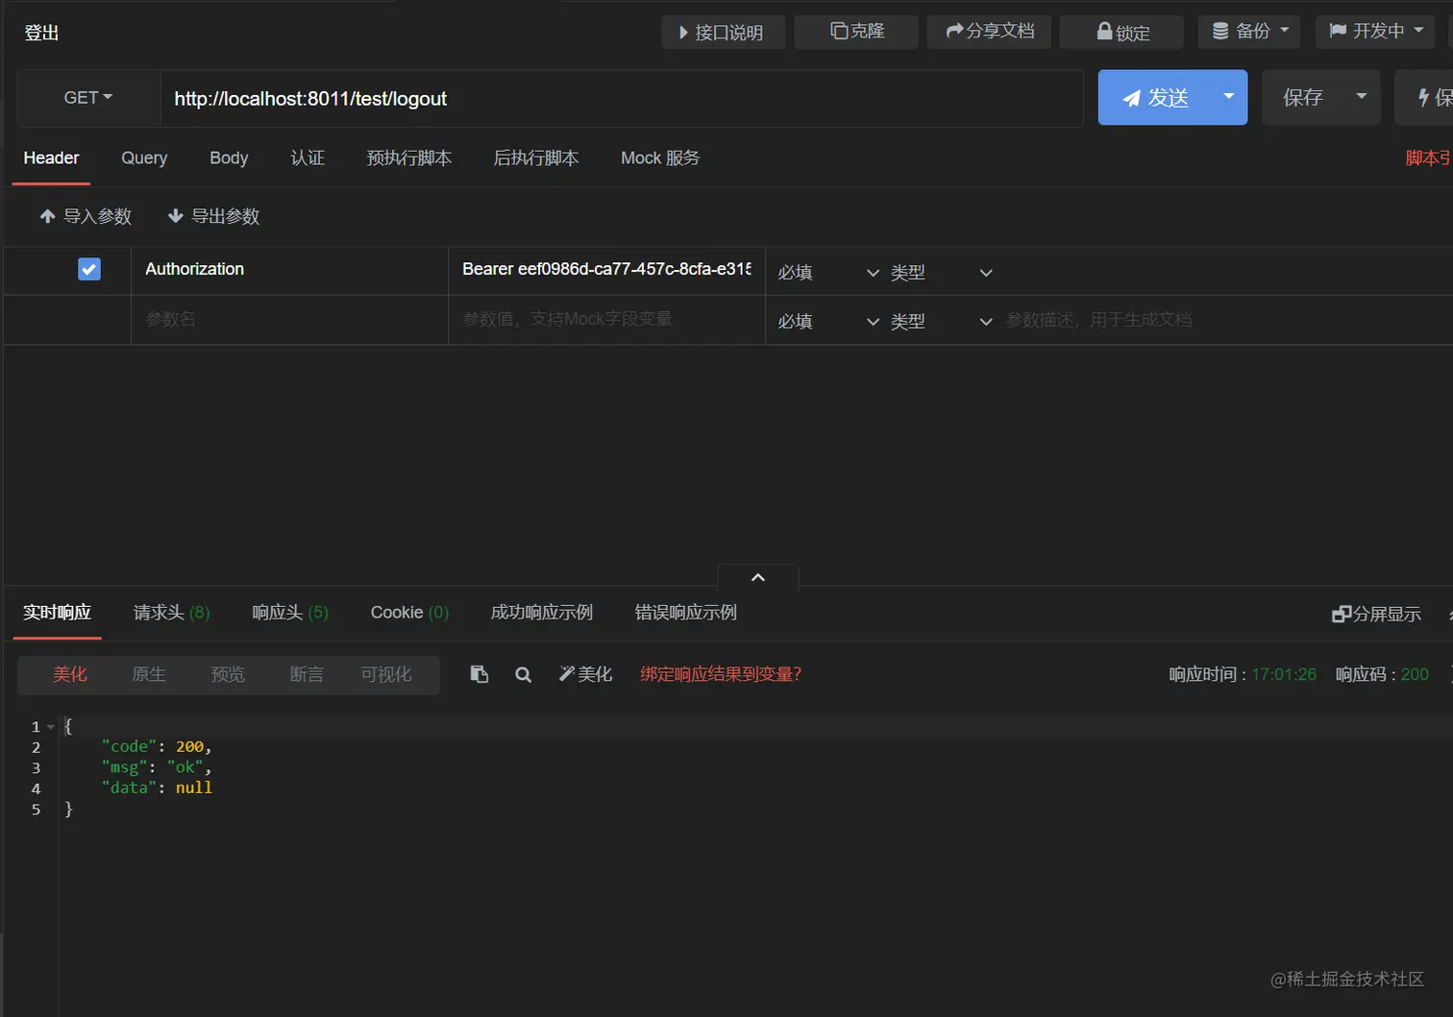Image resolution: width=1453 pixels, height=1017 pixels.
Task: Click the response time 17:01:26
Action: 1284,674
